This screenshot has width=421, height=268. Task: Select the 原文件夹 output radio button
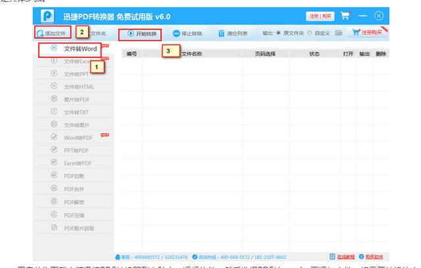(x=278, y=33)
